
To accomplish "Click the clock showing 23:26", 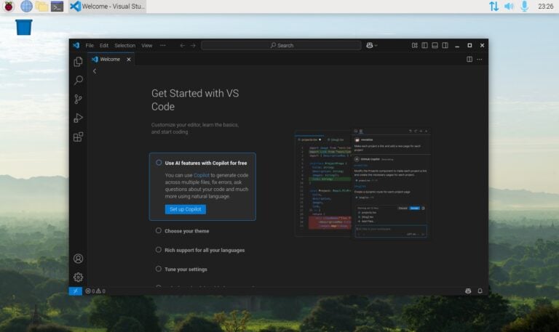I will (545, 6).
